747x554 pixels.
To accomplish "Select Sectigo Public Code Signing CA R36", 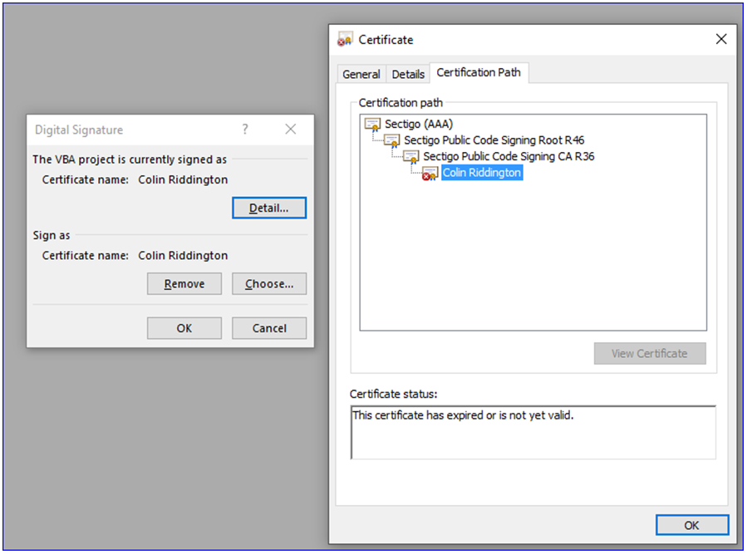I will [509, 157].
